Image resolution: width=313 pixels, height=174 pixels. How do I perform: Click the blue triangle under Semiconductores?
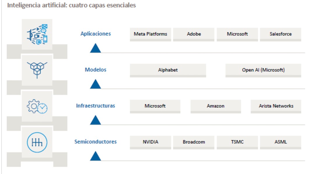pyautogui.click(x=95, y=156)
